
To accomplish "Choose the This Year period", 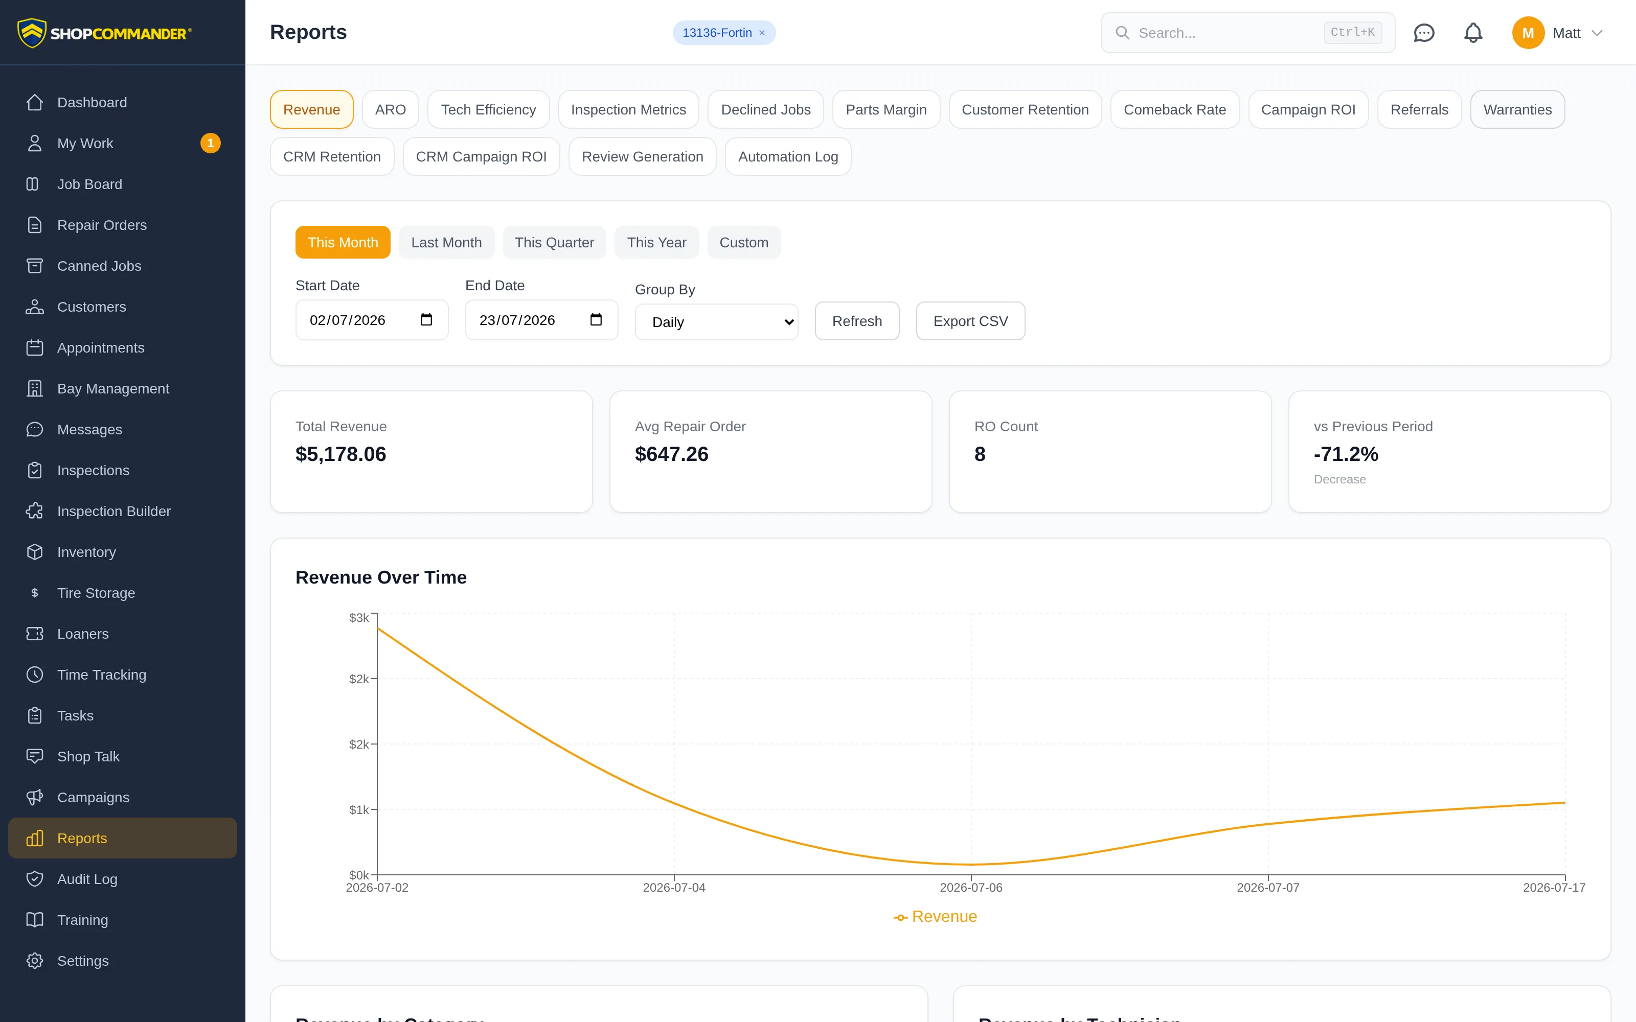I will [x=656, y=242].
